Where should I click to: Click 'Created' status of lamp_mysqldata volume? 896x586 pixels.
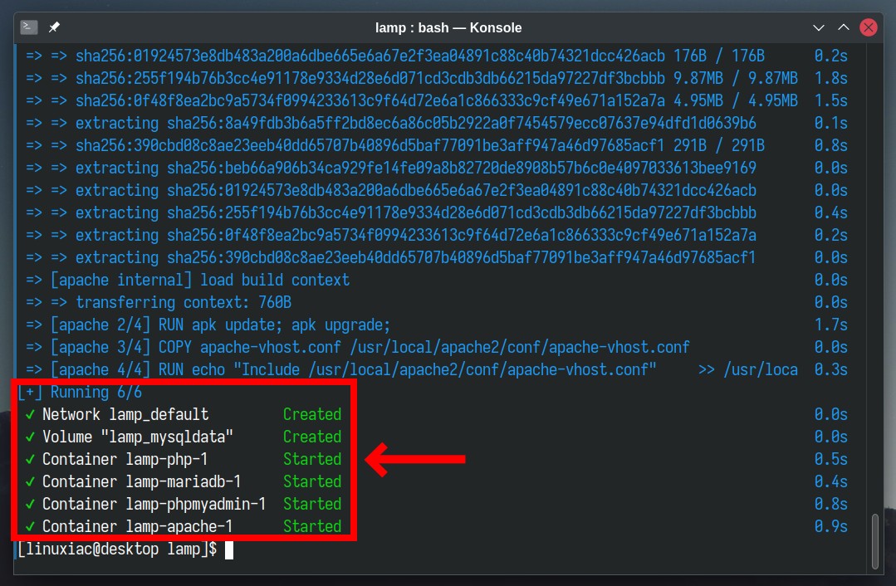click(x=312, y=437)
